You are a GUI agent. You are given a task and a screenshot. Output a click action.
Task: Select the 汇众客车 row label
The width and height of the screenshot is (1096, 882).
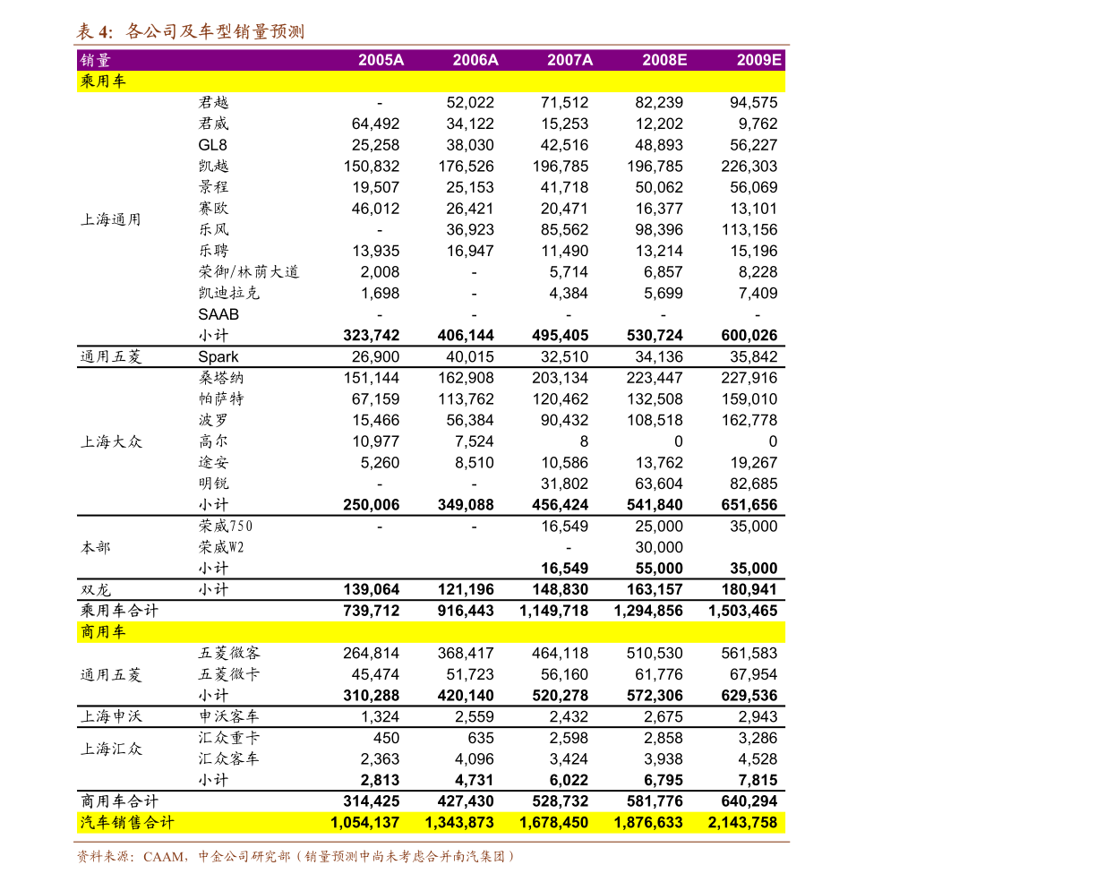(229, 759)
